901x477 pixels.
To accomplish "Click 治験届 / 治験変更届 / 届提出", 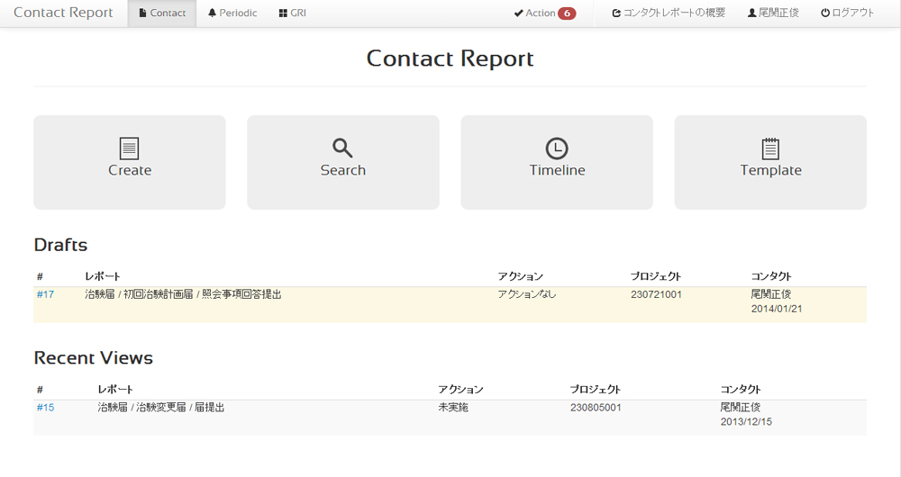I will (161, 408).
